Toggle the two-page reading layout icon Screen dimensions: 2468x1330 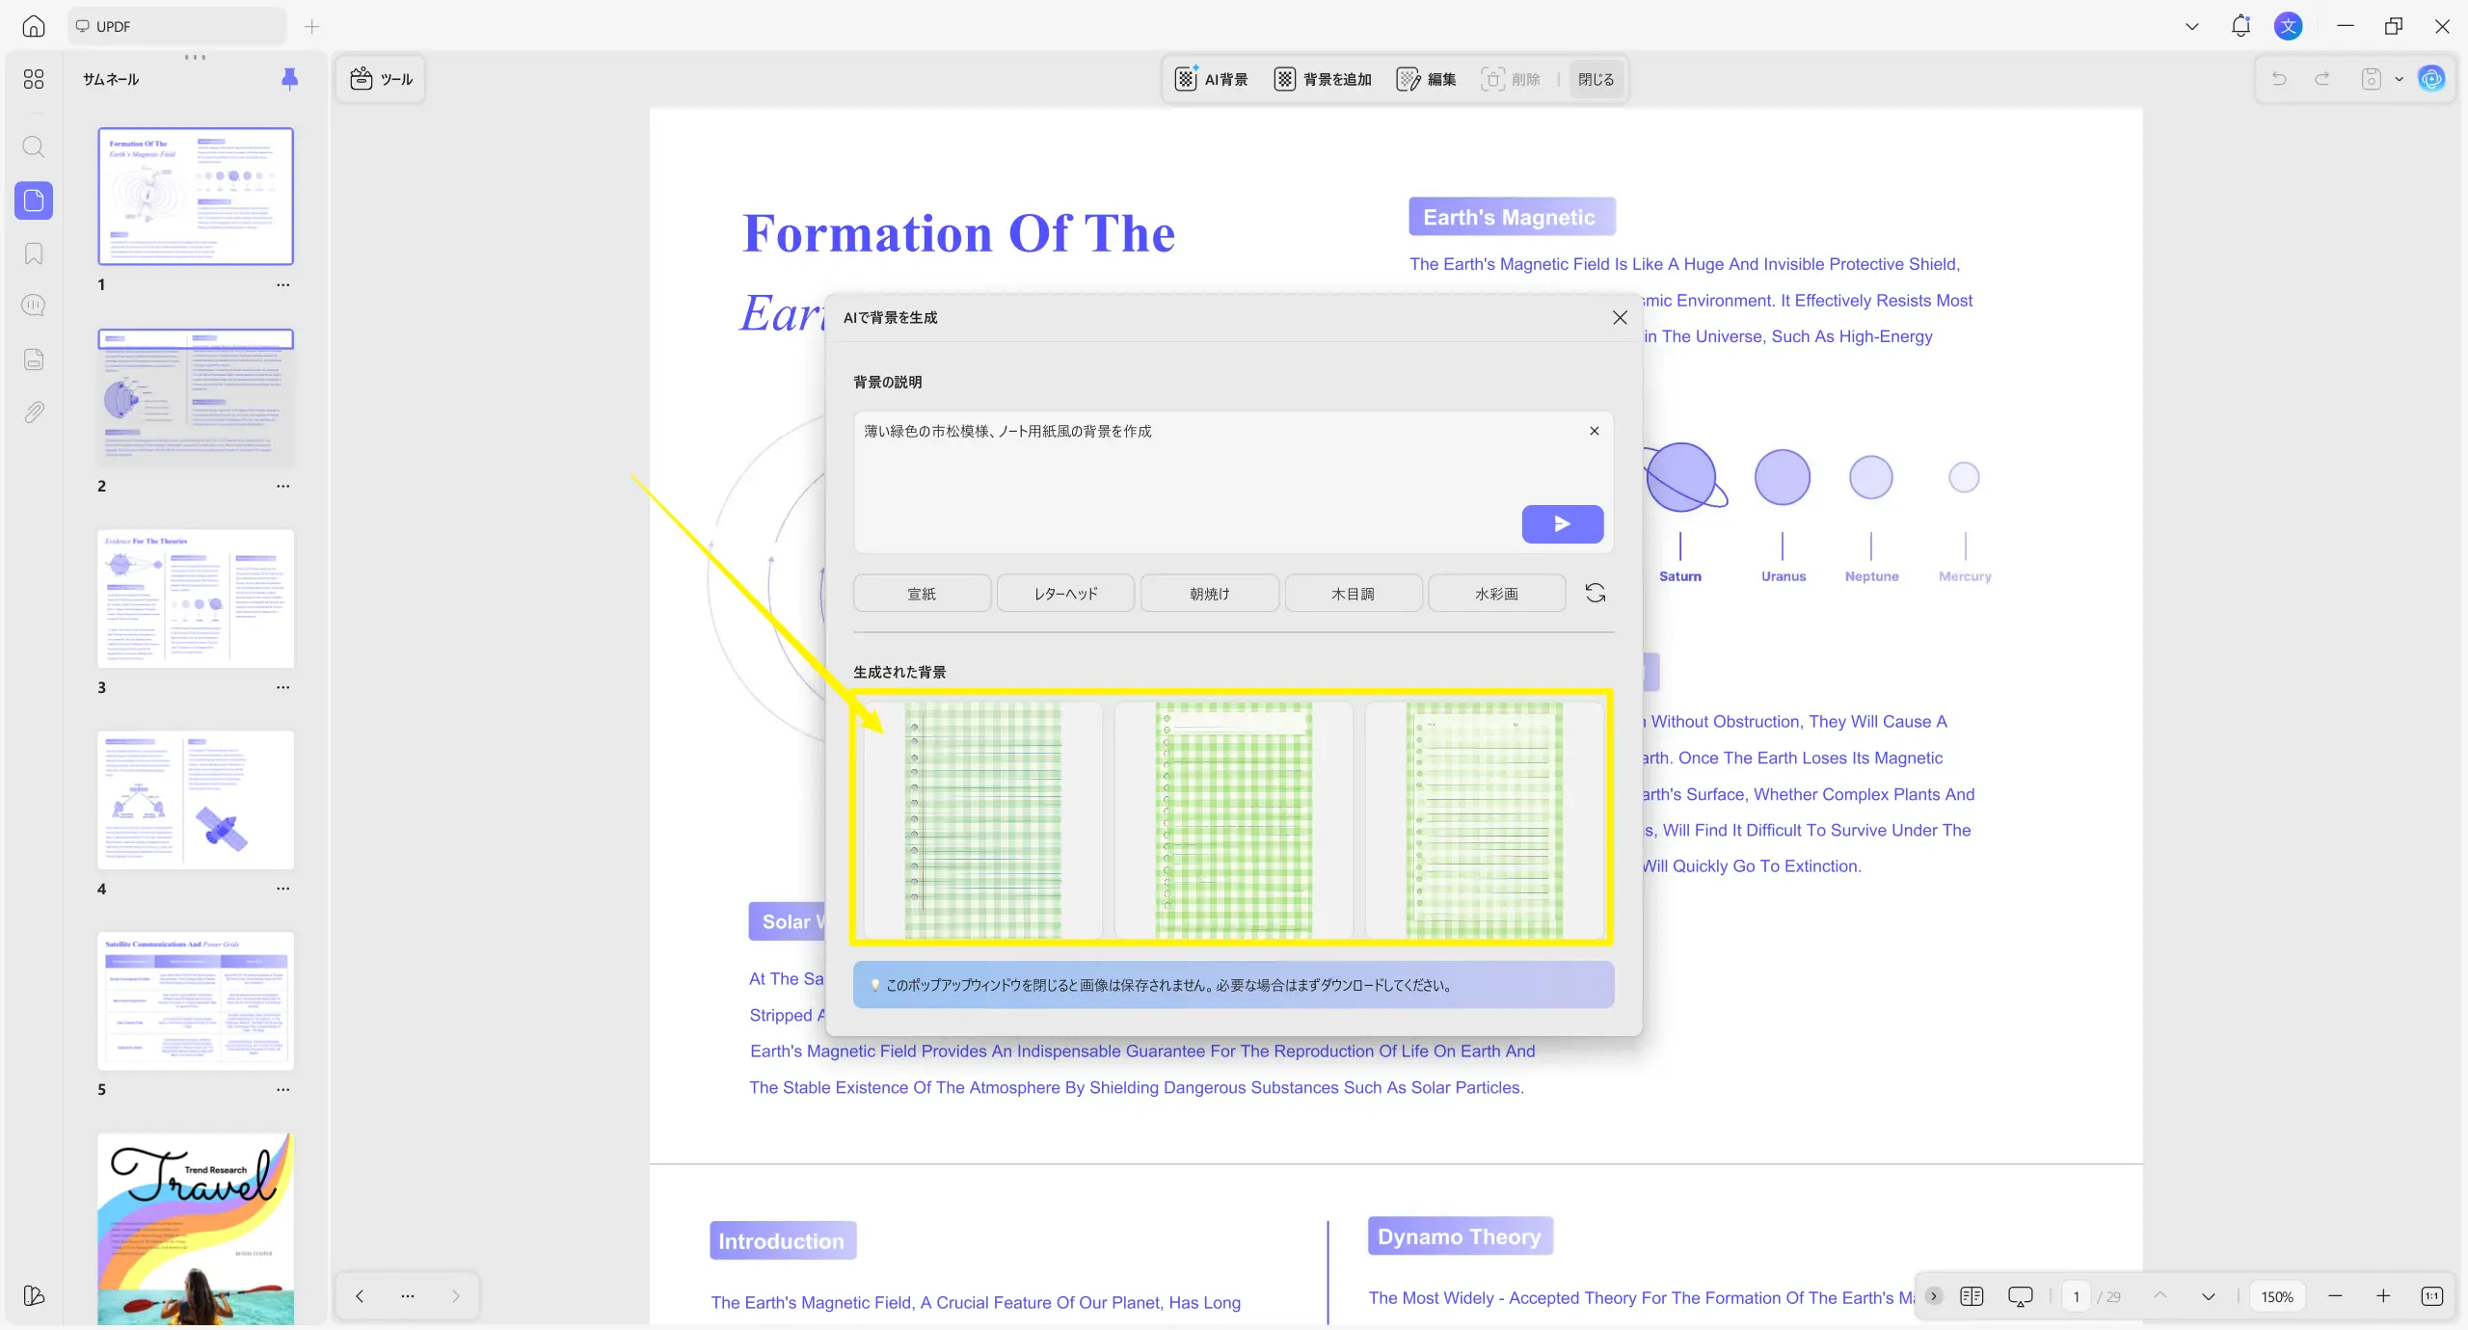pyautogui.click(x=1972, y=1296)
